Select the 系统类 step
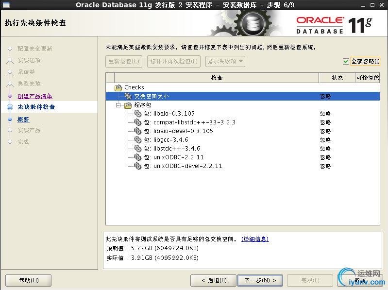 pos(26,72)
